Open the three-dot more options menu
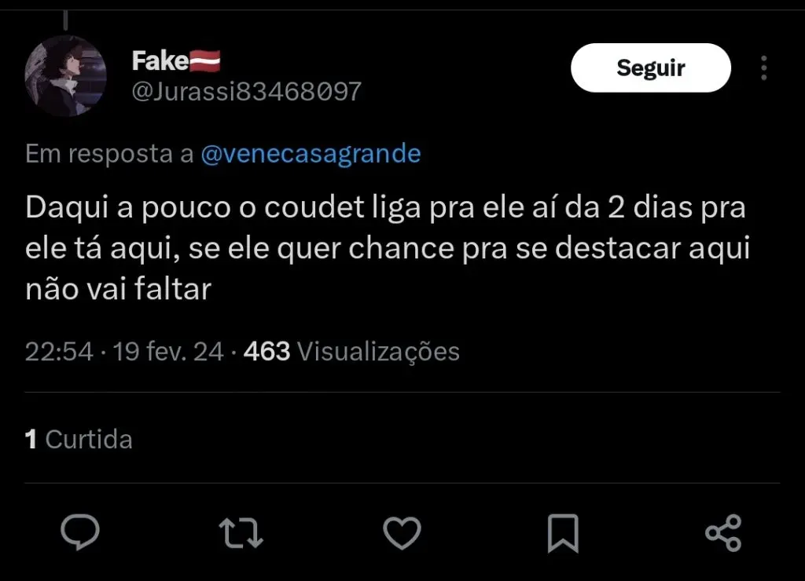The width and height of the screenshot is (805, 581). point(764,68)
